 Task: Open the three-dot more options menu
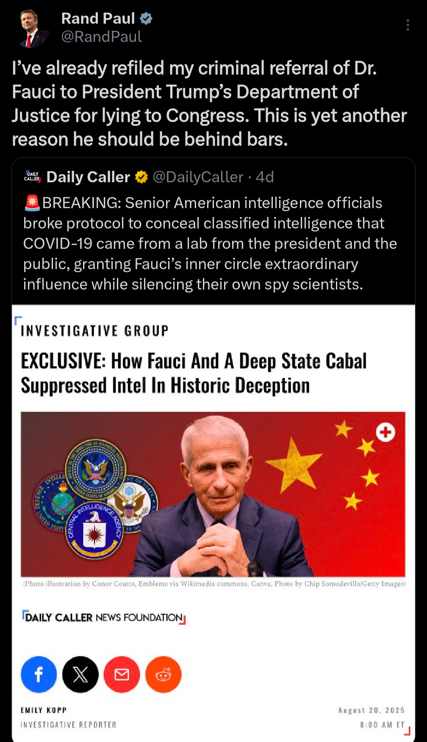pos(408,25)
